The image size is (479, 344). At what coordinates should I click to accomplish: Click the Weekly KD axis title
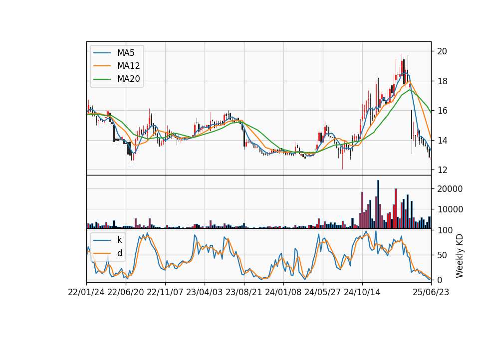pos(460,256)
